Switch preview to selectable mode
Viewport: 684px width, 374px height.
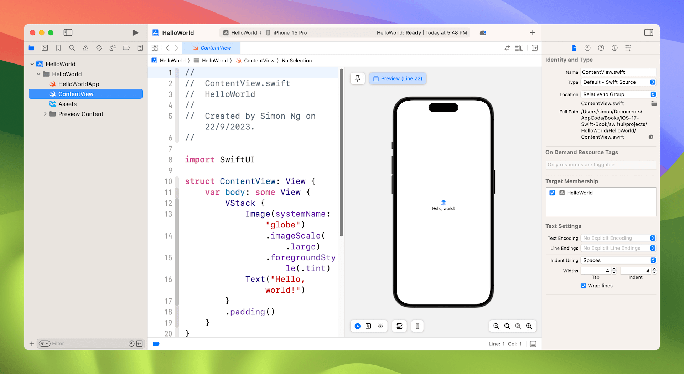pyautogui.click(x=368, y=326)
